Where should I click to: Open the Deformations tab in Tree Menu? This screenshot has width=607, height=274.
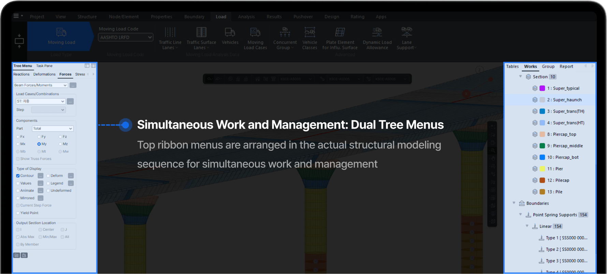44,74
